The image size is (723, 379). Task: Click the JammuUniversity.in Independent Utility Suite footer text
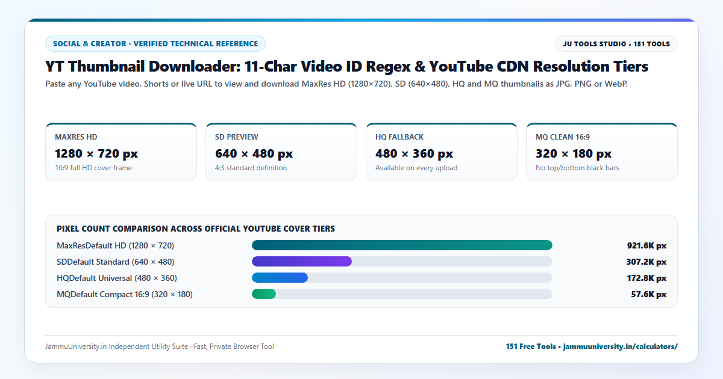[159, 347]
